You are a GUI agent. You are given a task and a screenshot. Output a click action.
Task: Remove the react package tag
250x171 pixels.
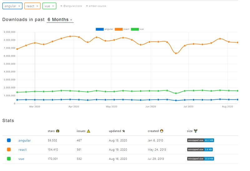point(37,6)
